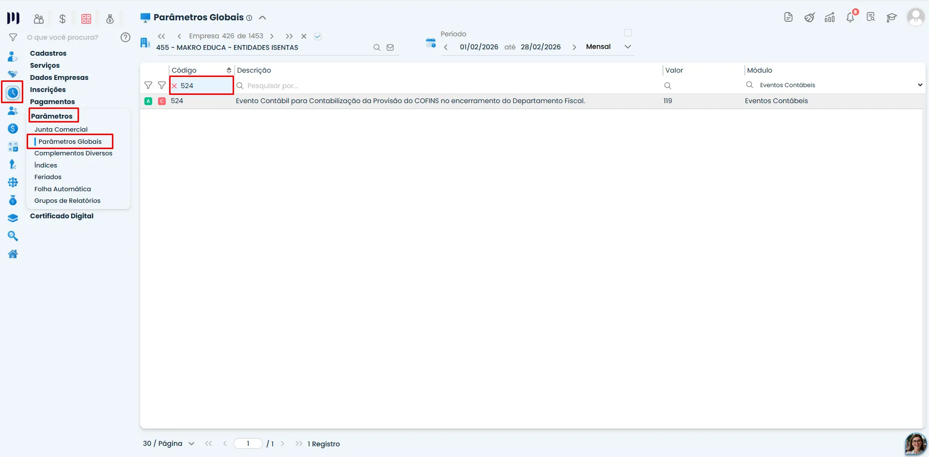929x457 pixels.
Task: Open the user profile avatar
Action: [x=915, y=17]
